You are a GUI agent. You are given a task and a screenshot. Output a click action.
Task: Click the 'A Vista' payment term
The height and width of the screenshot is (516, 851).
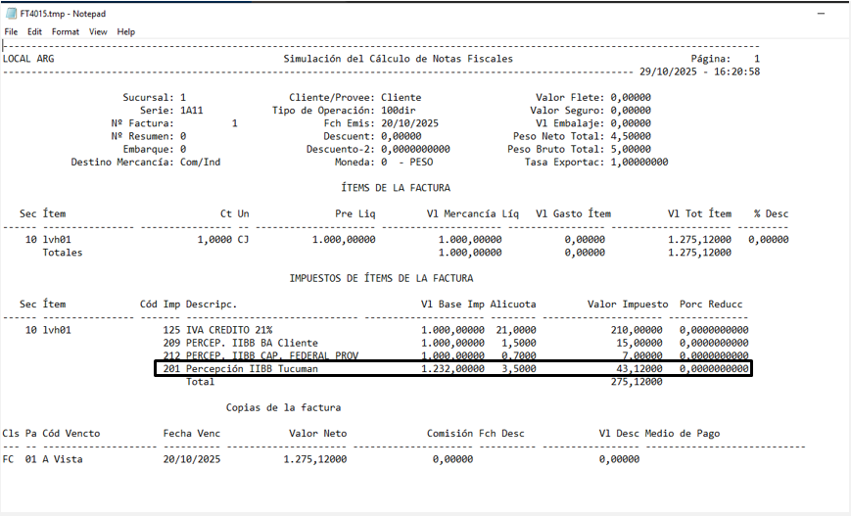(63, 459)
